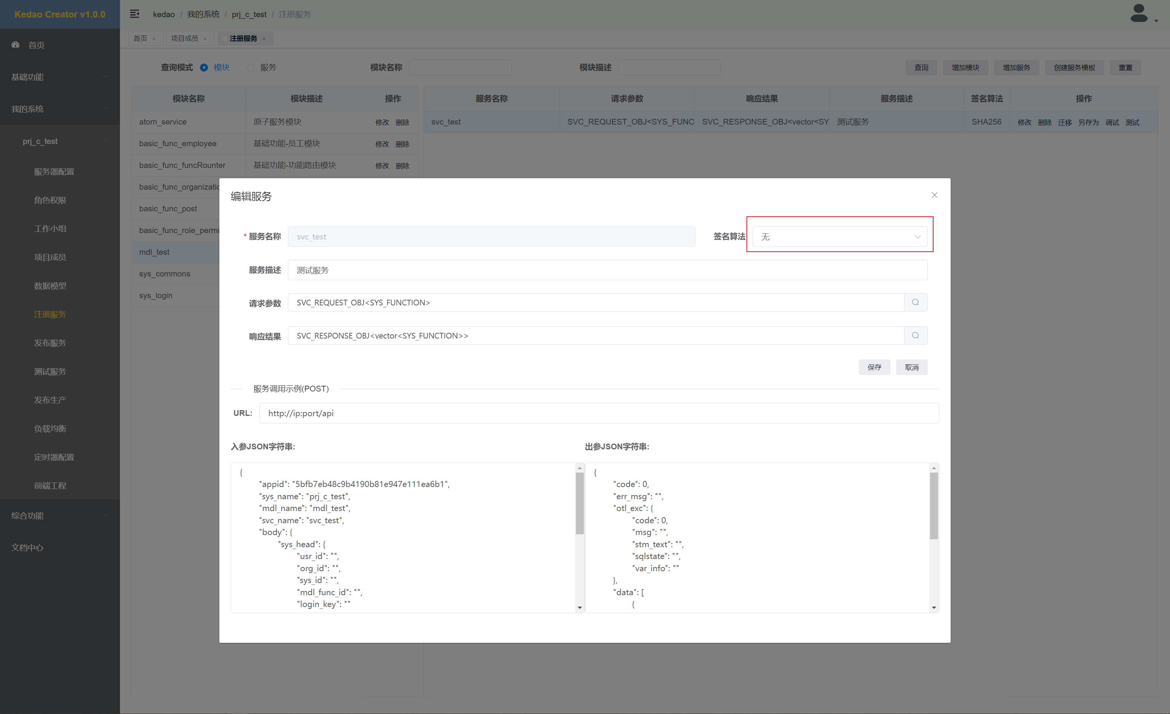Click the search icon beside 请求参数 field
Viewport: 1170px width, 714px height.
[x=915, y=302]
